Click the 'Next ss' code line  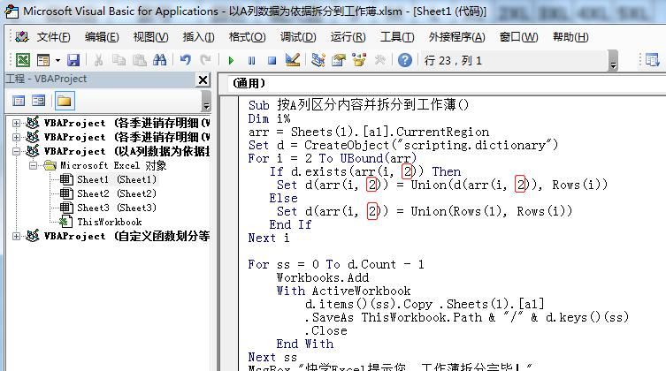pos(272,357)
